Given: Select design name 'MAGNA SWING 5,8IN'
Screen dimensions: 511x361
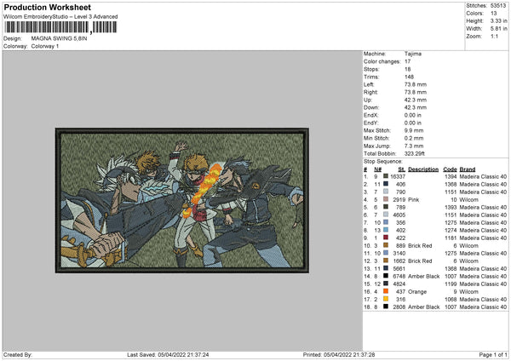Looking at the screenshot, I should click(59, 38).
